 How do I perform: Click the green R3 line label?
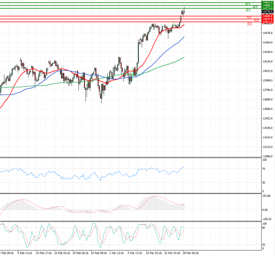pyautogui.click(x=247, y=4)
